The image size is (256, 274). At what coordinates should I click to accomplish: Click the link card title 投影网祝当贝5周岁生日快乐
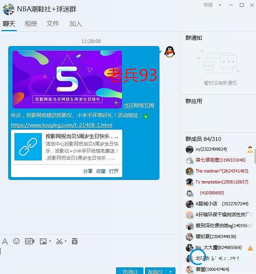coord(82,136)
